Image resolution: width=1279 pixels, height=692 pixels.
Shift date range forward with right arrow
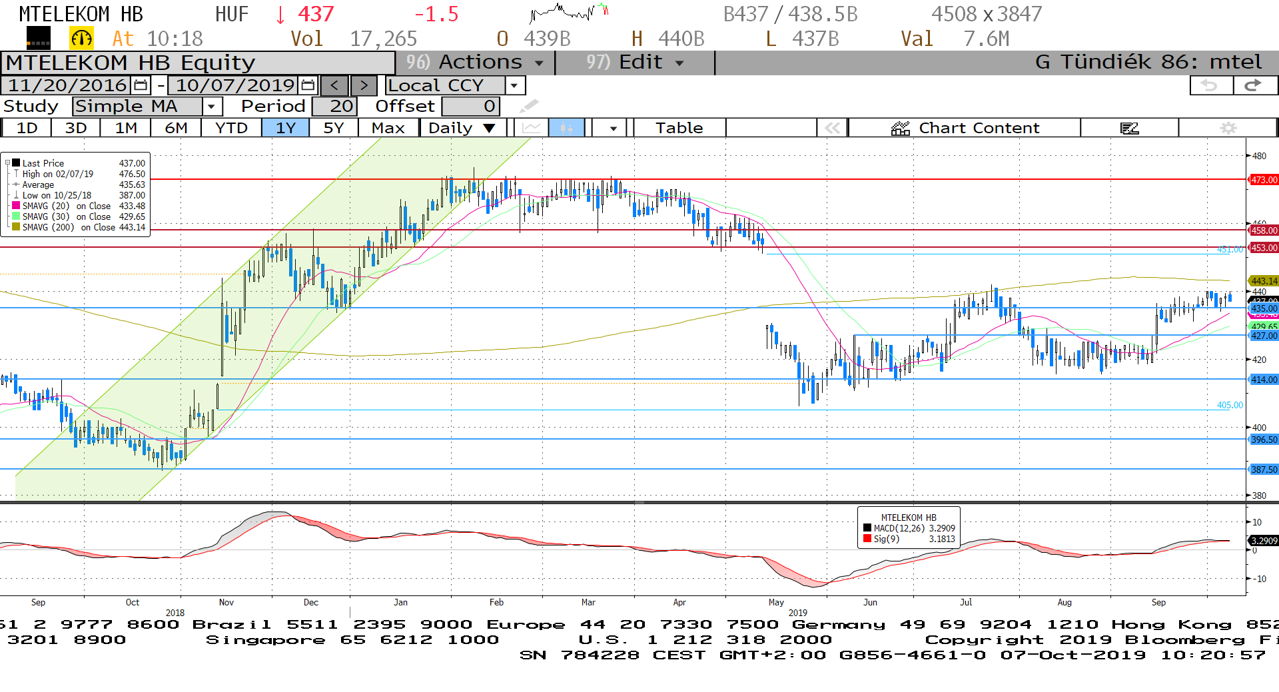tap(364, 85)
